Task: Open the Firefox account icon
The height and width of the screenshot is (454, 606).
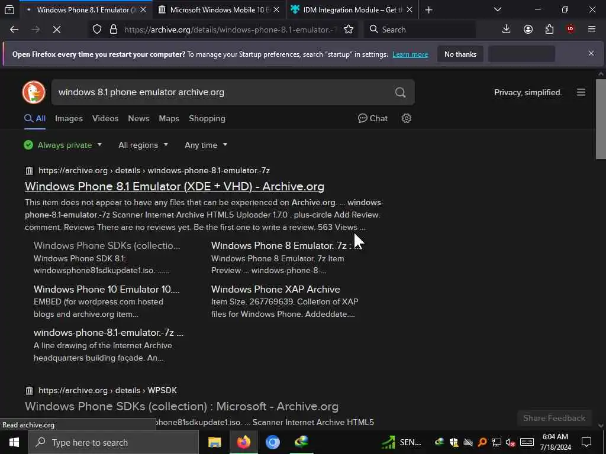Action: click(x=528, y=30)
